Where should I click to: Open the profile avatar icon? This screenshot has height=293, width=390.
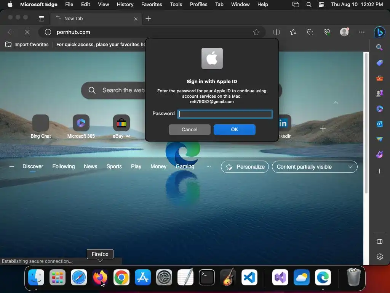coord(344,32)
